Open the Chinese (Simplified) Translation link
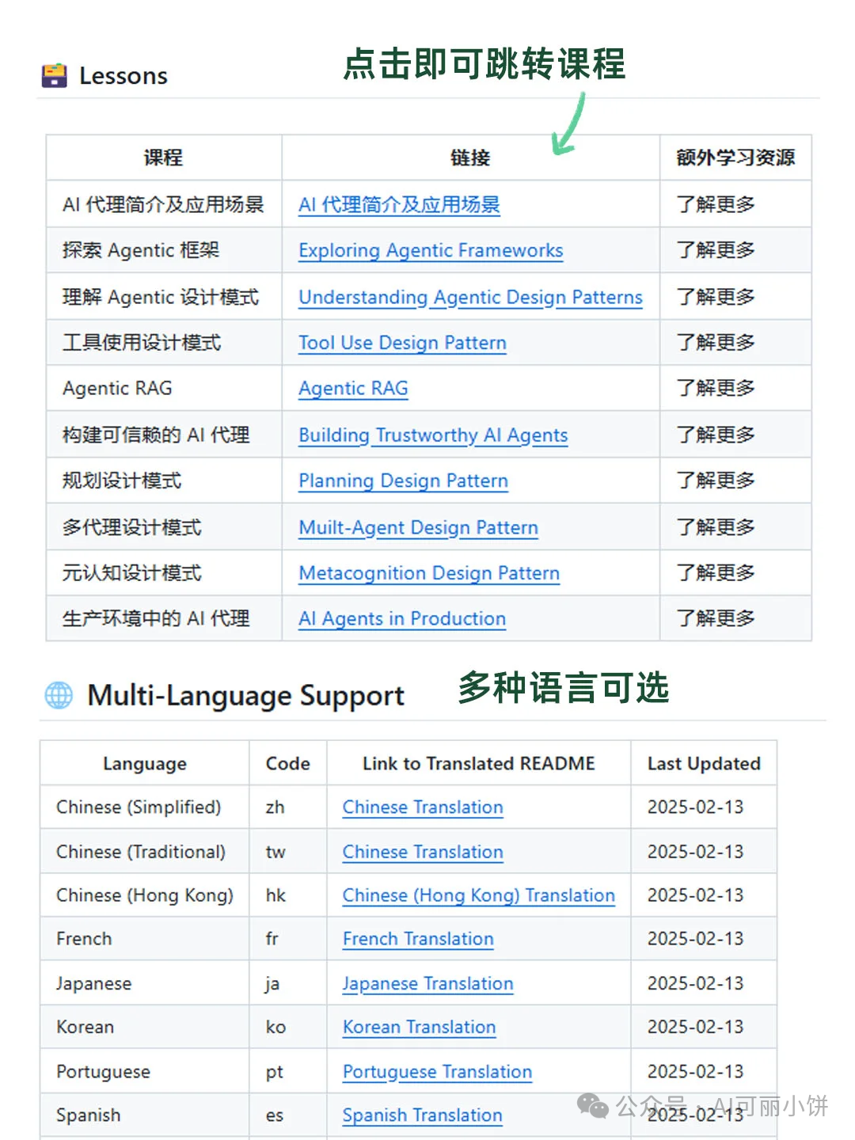 coord(421,807)
